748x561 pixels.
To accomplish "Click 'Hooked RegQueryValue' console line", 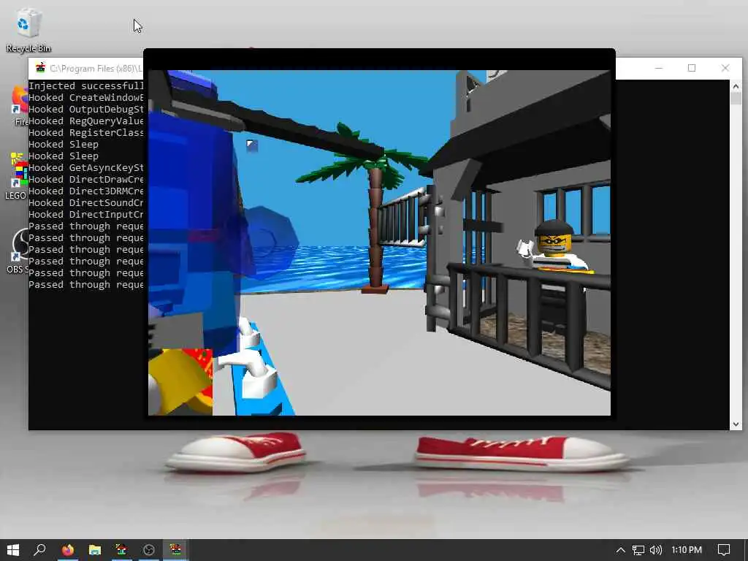I will pyautogui.click(x=86, y=121).
